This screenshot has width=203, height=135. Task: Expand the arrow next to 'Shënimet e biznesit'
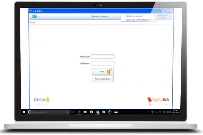[114, 16]
